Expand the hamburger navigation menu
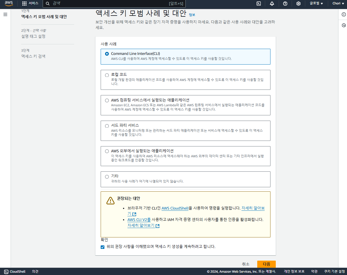This screenshot has width=347, height=275. pos(5,15)
